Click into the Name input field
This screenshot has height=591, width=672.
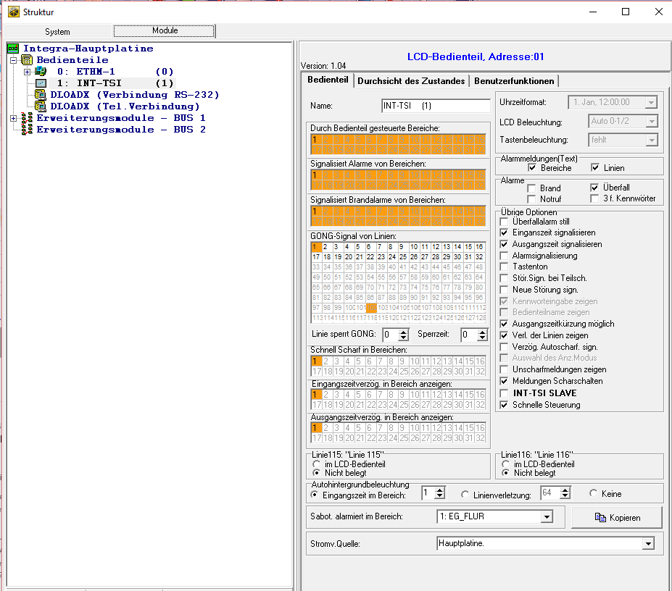(435, 106)
